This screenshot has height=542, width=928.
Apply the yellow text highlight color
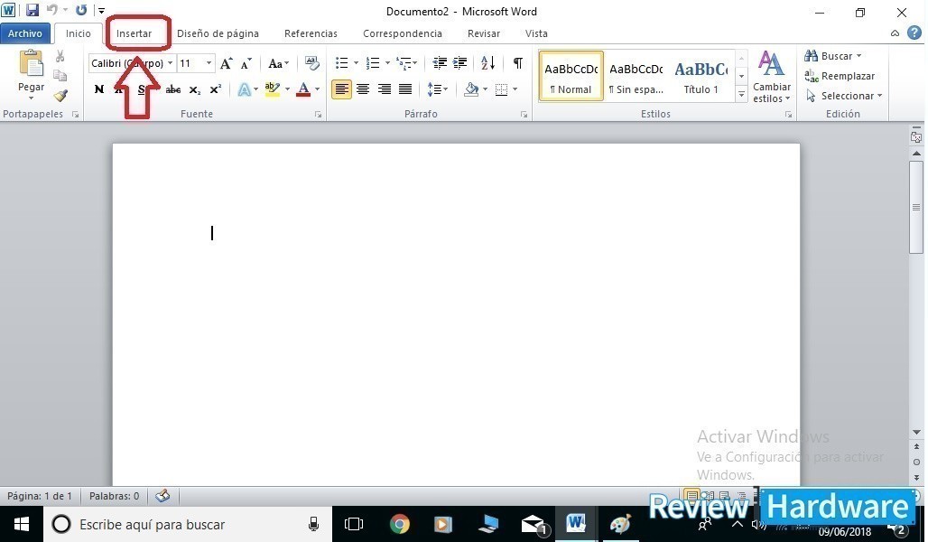click(273, 89)
